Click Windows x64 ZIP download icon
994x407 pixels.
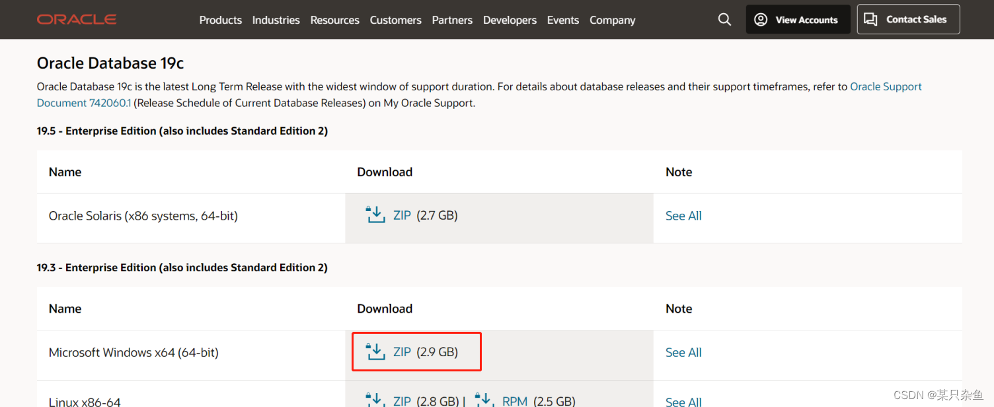point(375,352)
